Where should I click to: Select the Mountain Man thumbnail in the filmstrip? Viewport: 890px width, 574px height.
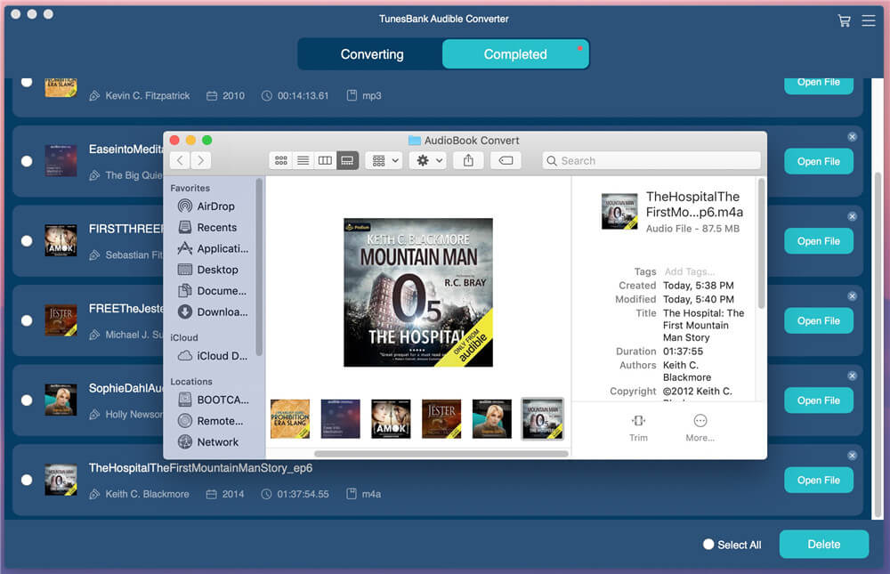coord(542,418)
